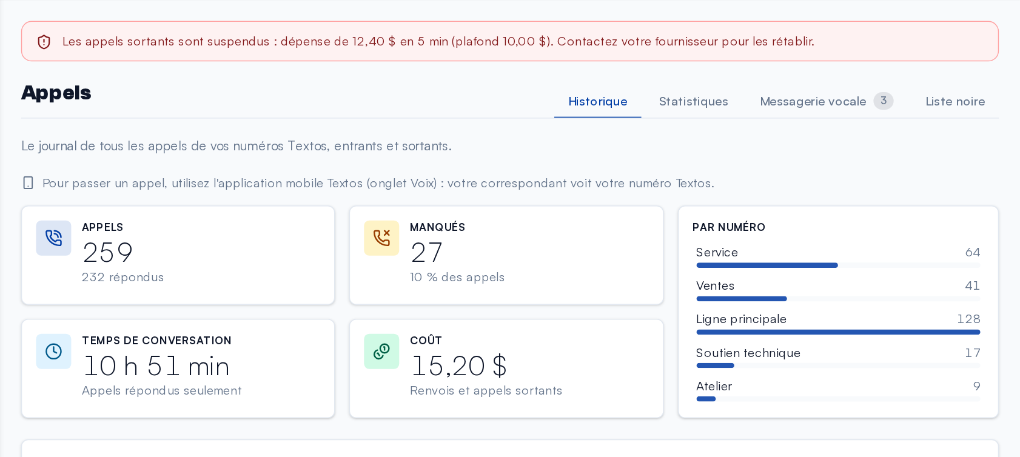Click the '10 h 51 min' duration value

156,365
